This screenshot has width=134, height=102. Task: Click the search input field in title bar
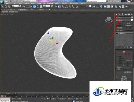(97, 1)
